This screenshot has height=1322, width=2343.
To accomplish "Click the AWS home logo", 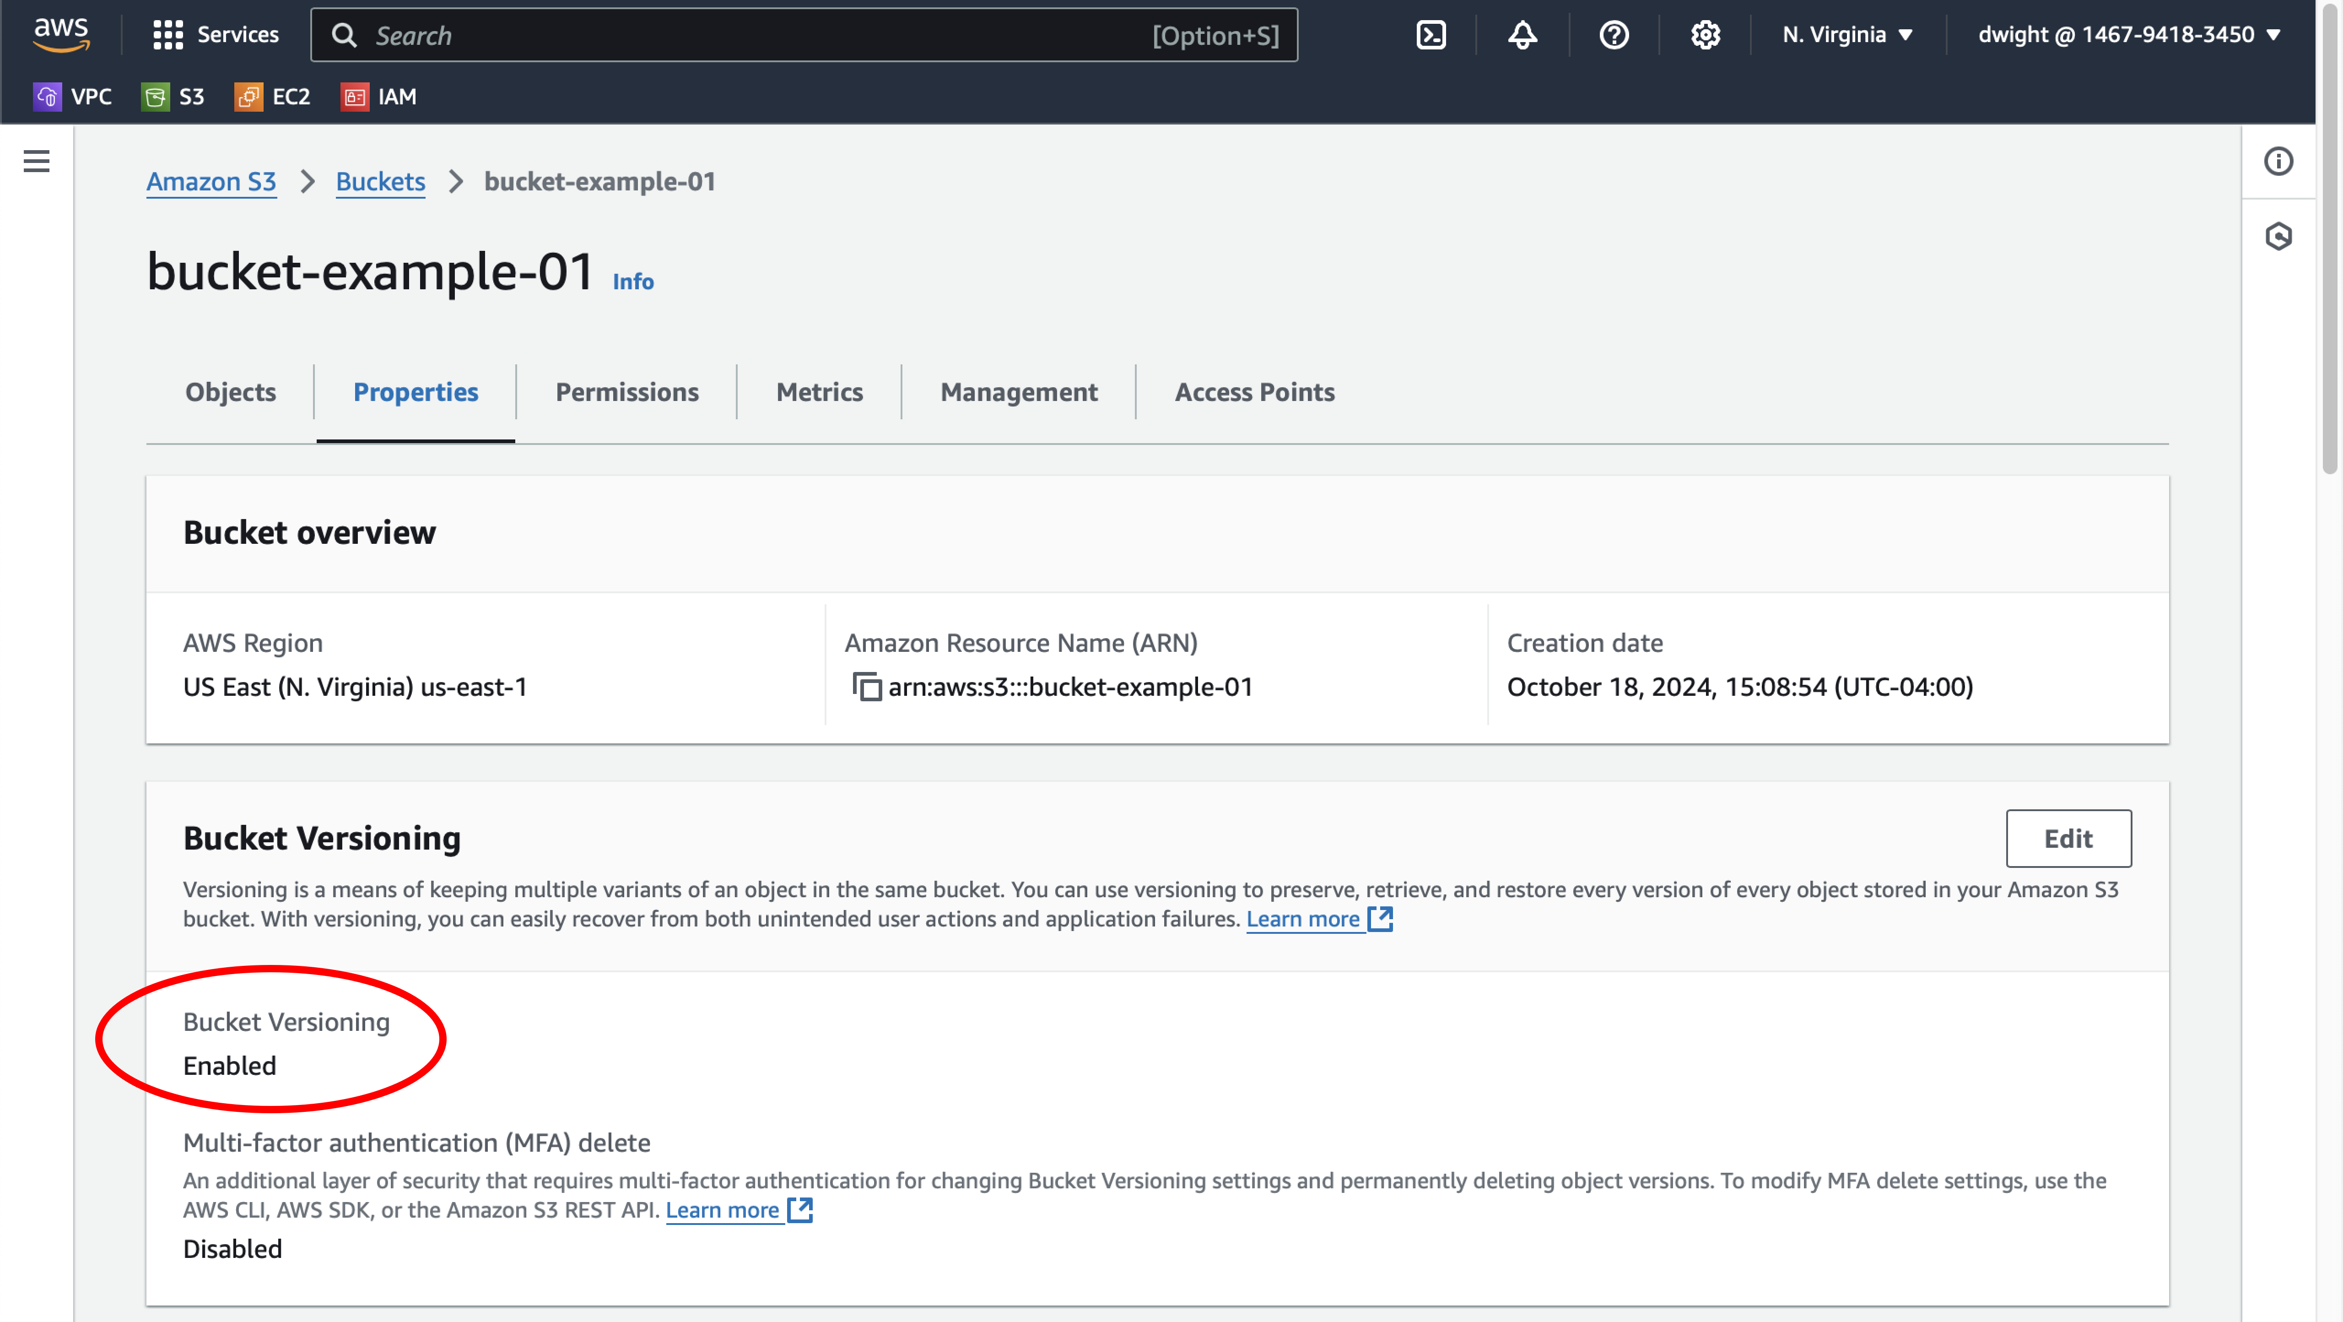I will [60, 35].
